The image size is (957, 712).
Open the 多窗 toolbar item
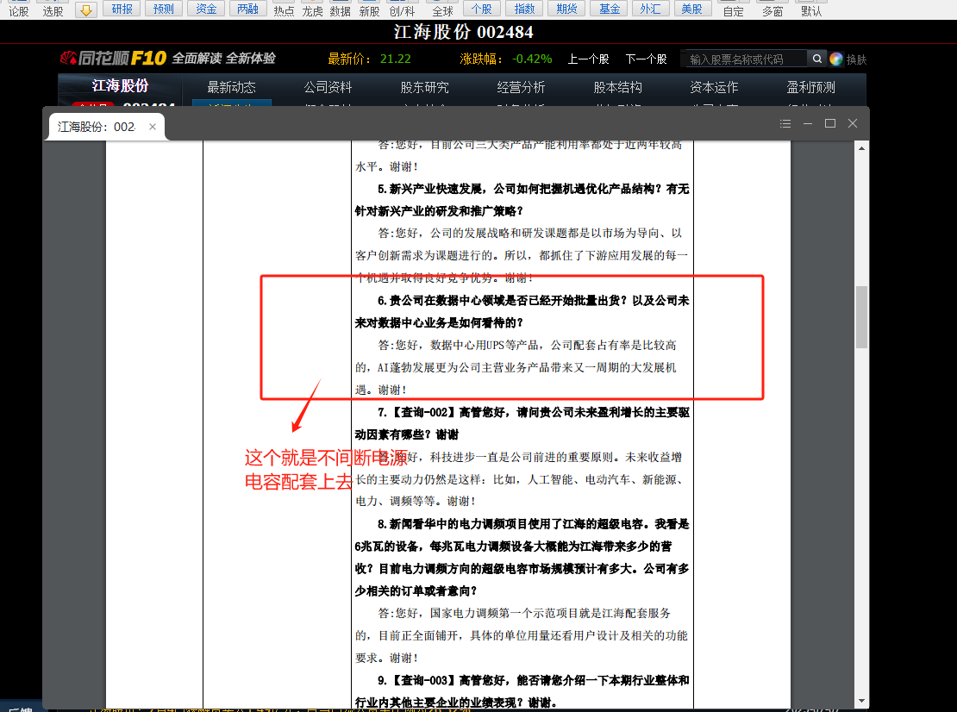coord(772,10)
